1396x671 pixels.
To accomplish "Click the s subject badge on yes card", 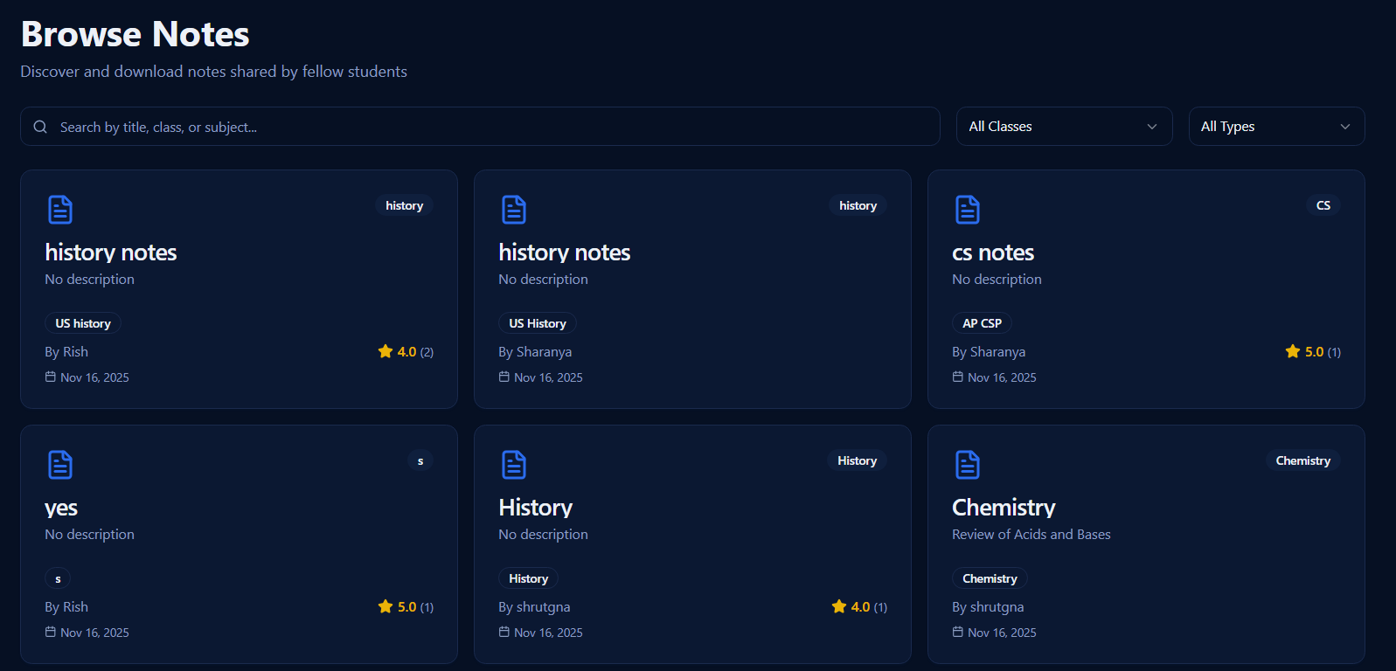I will [420, 460].
